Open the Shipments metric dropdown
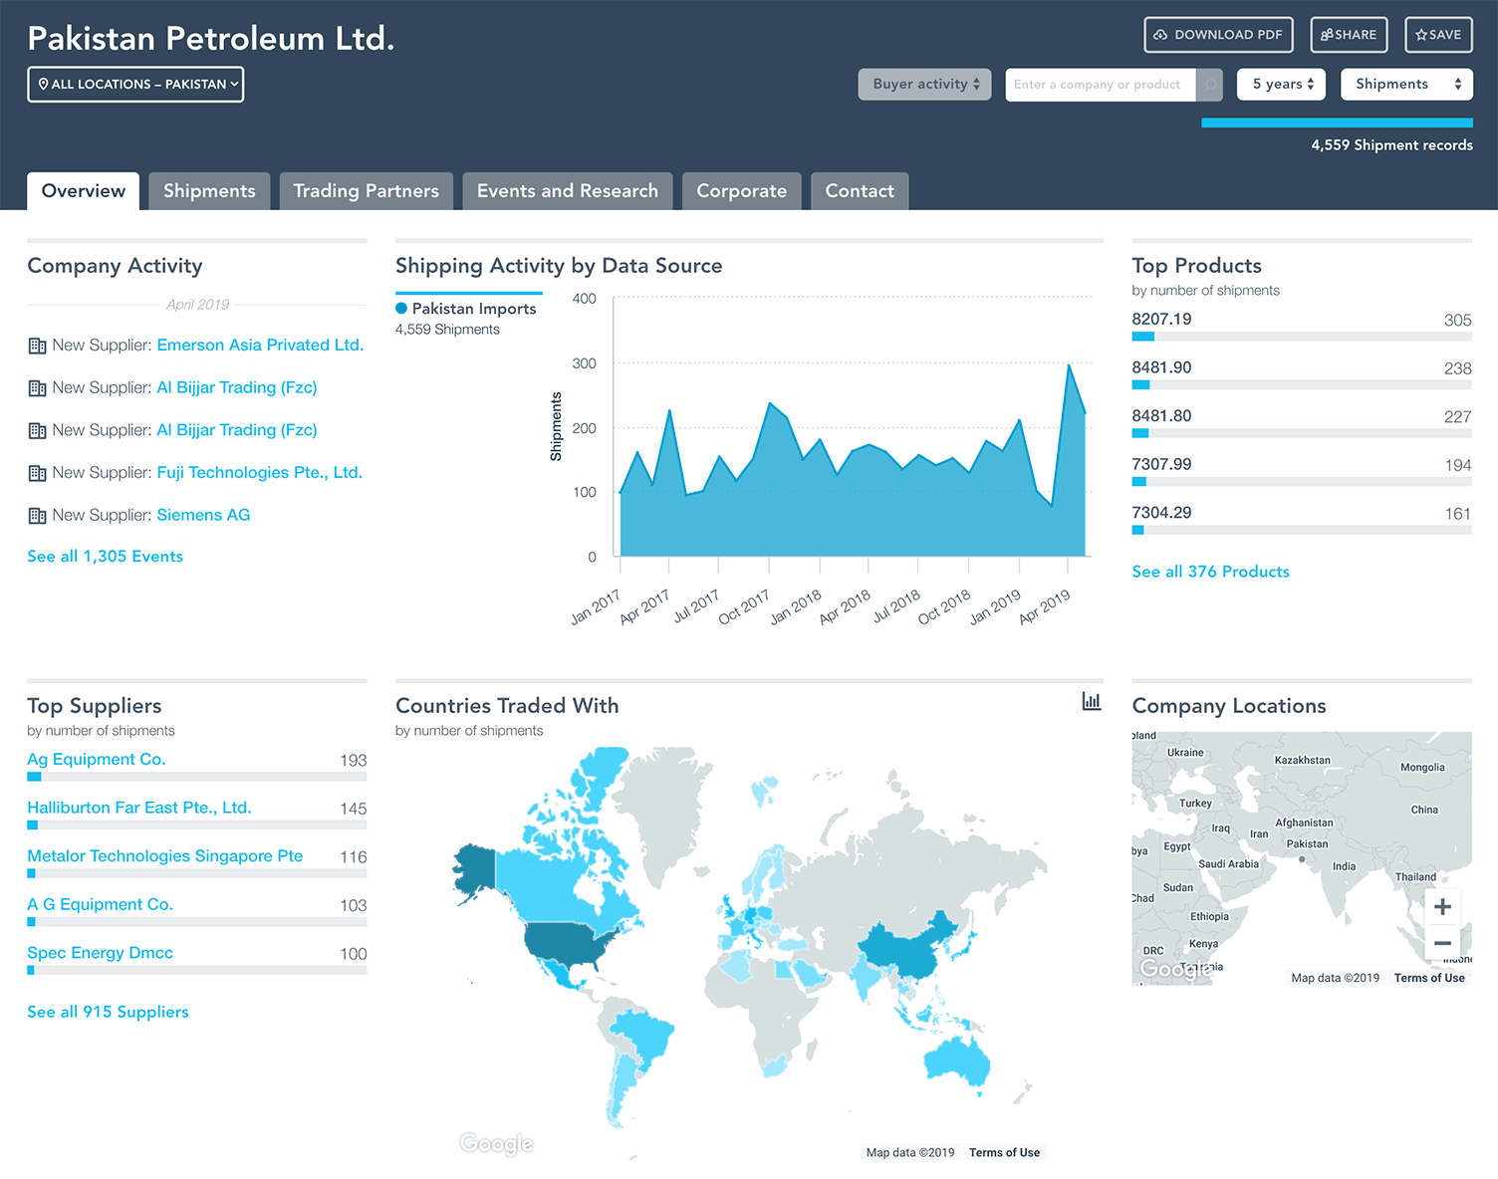The image size is (1498, 1179). click(x=1406, y=85)
